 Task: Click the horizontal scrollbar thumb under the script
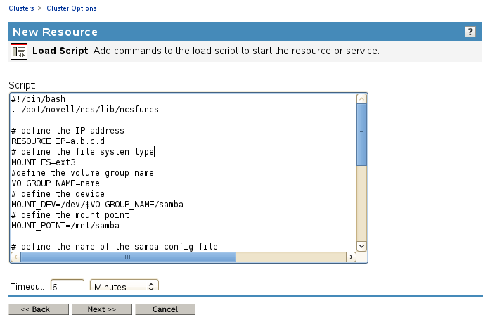tap(127, 257)
